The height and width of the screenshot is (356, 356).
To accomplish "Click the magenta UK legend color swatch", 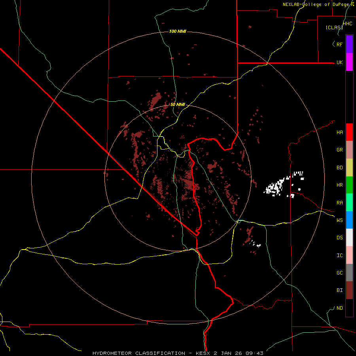I will tap(349, 62).
